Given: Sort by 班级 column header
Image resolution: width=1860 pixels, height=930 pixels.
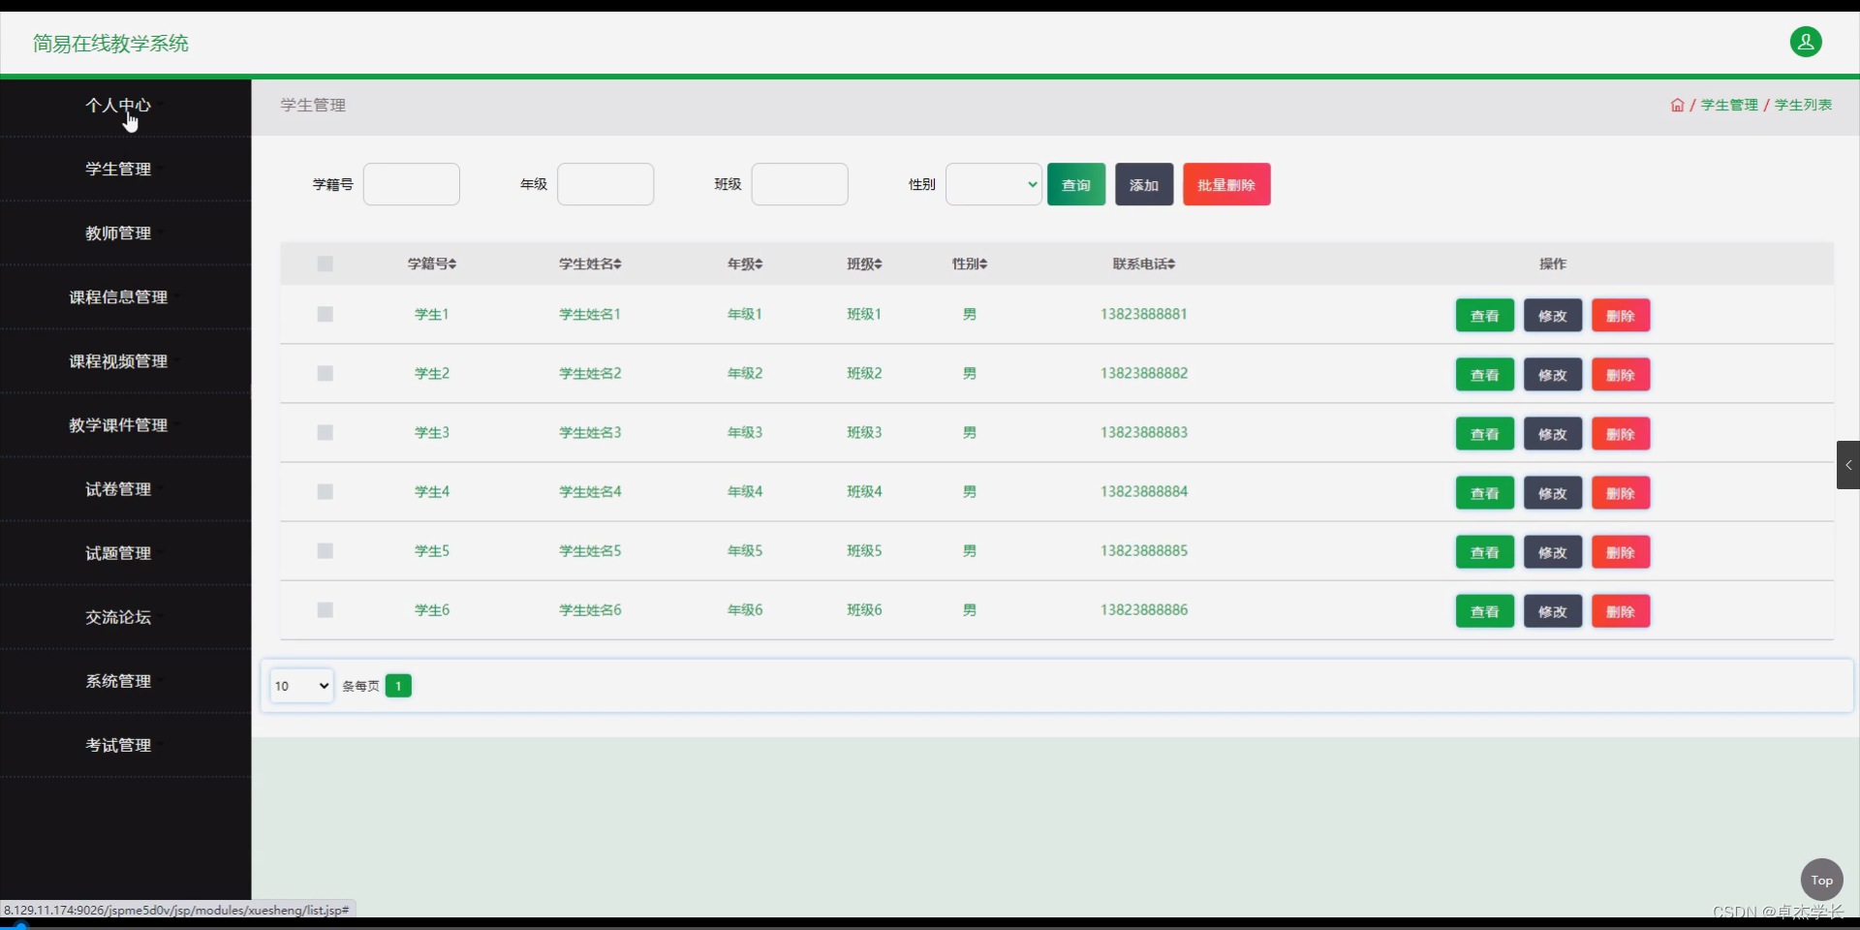Looking at the screenshot, I should [864, 263].
